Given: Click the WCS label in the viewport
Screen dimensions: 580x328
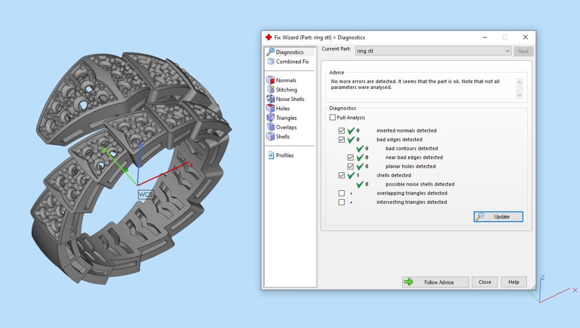Looking at the screenshot, I should tap(145, 194).
